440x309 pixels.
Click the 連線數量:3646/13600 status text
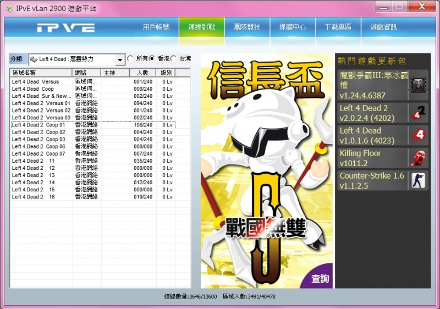190,296
